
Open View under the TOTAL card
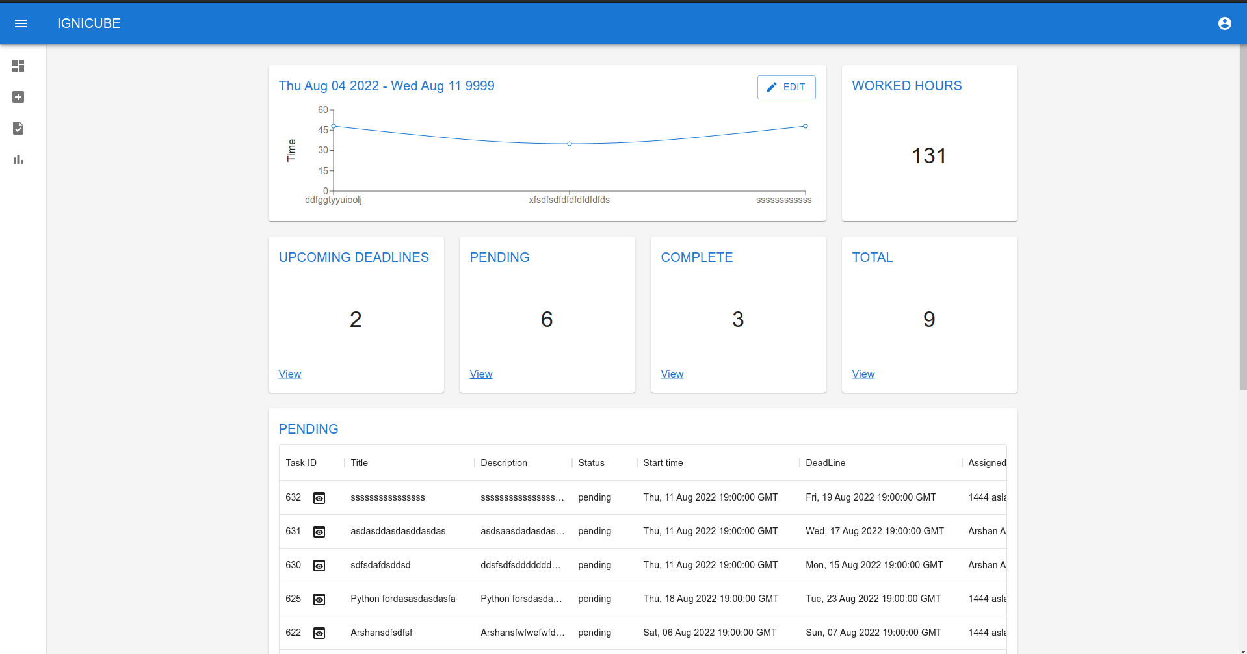click(x=863, y=374)
